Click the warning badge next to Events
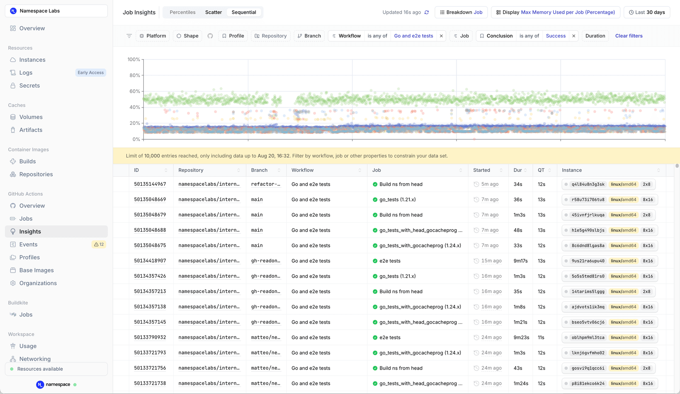 (98, 244)
